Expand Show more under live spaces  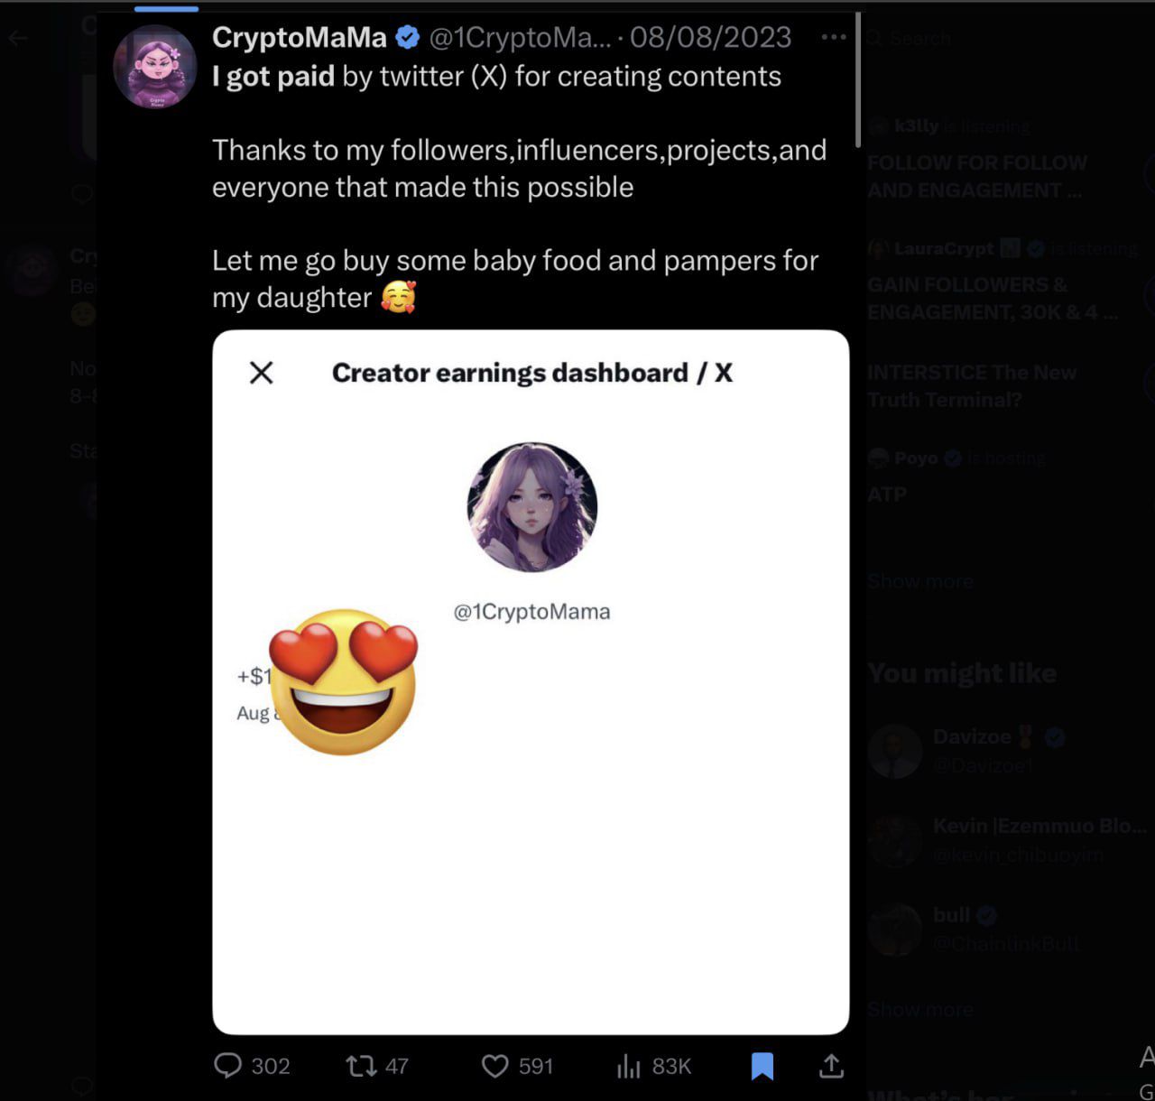(919, 581)
